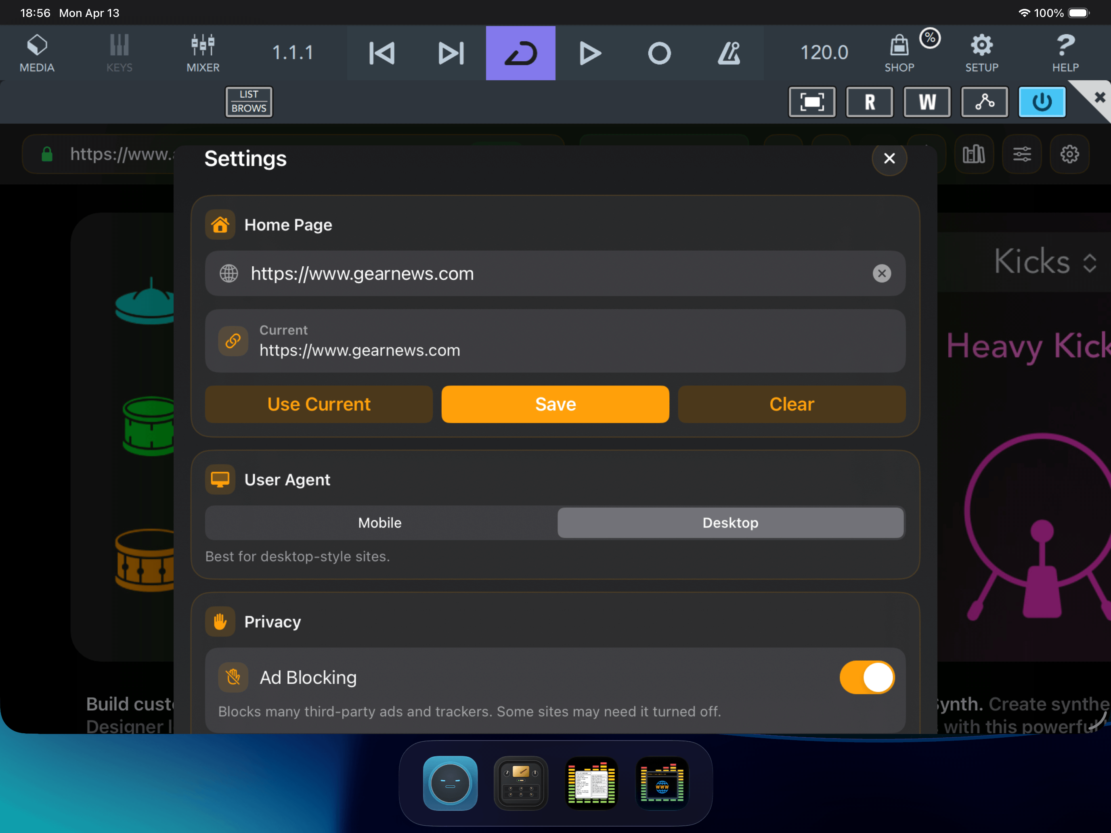Click the browser address bar URL
The width and height of the screenshot is (1111, 833).
coord(122,154)
